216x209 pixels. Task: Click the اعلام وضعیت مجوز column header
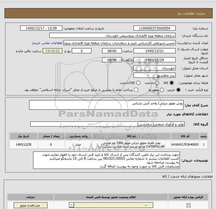pyautogui.click(x=111, y=197)
